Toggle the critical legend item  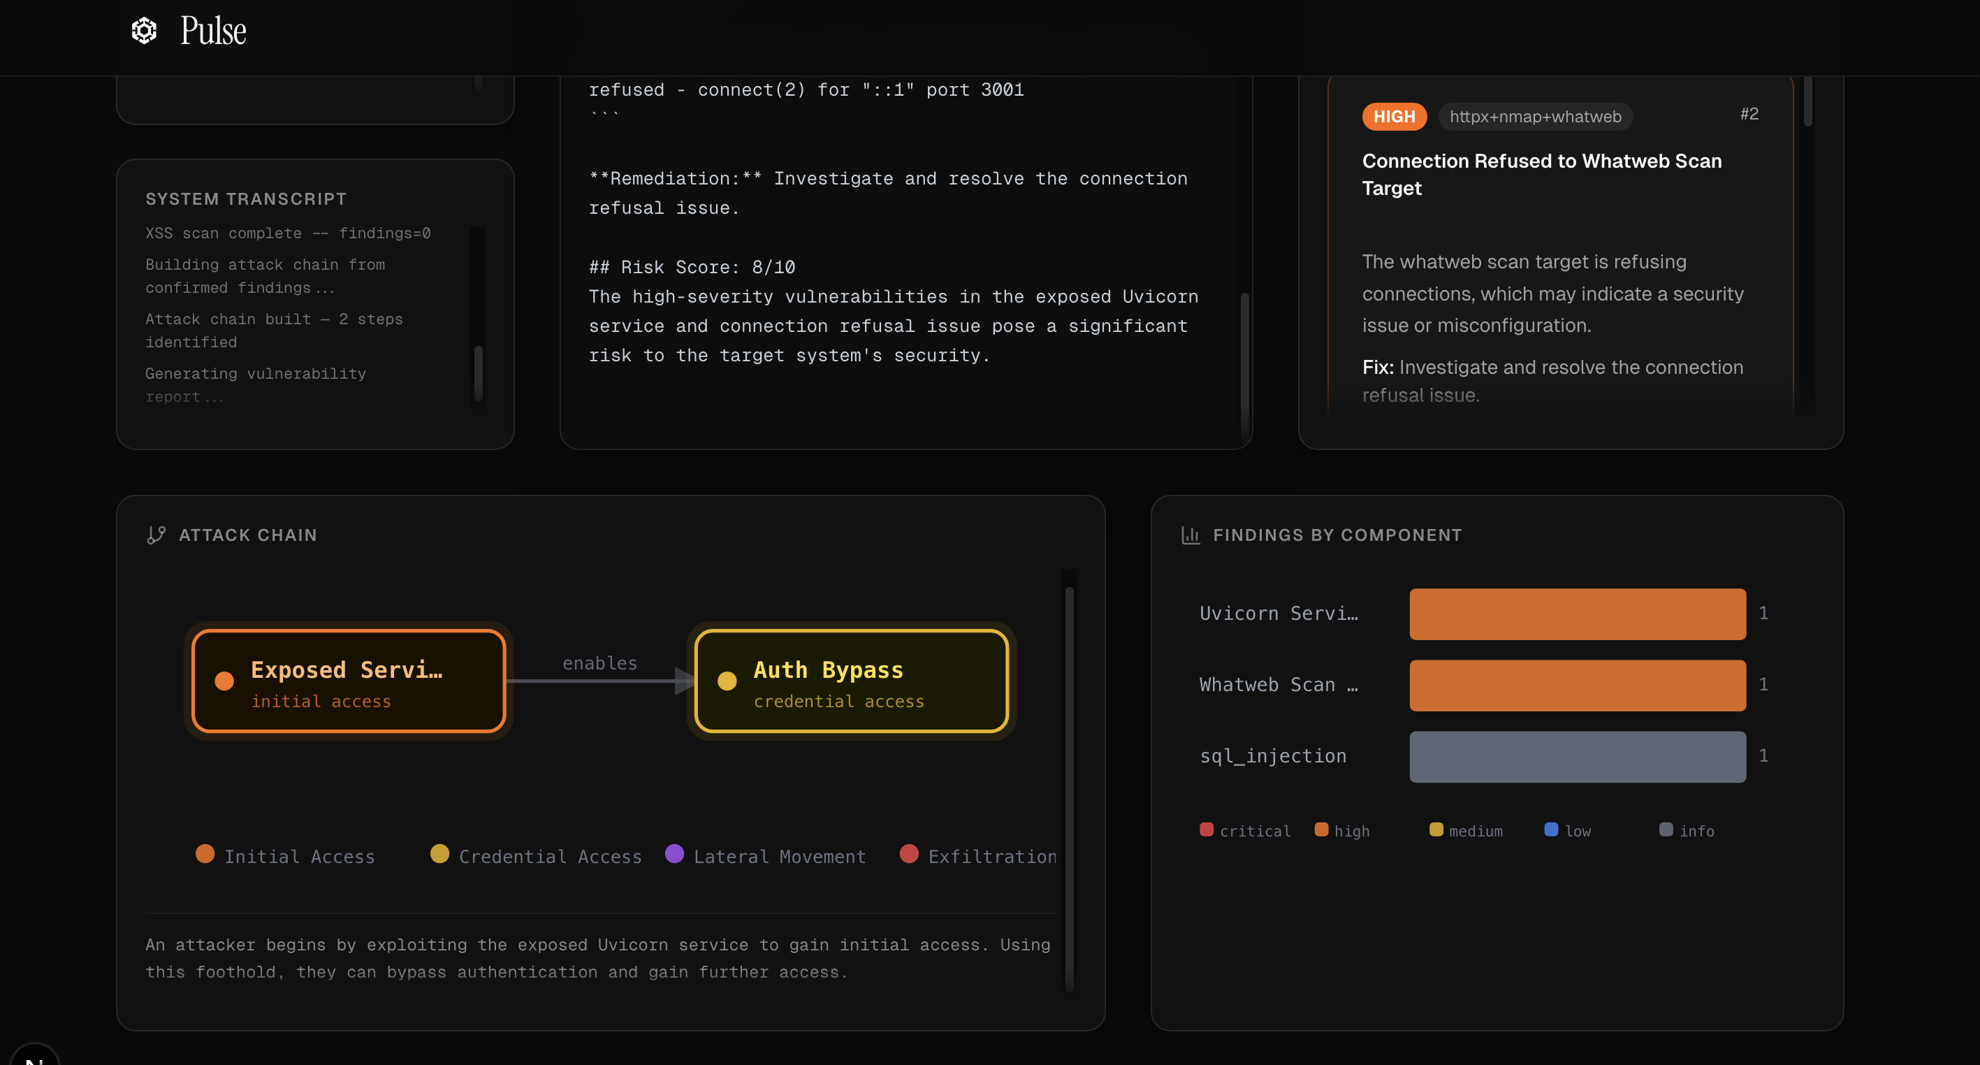pyautogui.click(x=1244, y=830)
